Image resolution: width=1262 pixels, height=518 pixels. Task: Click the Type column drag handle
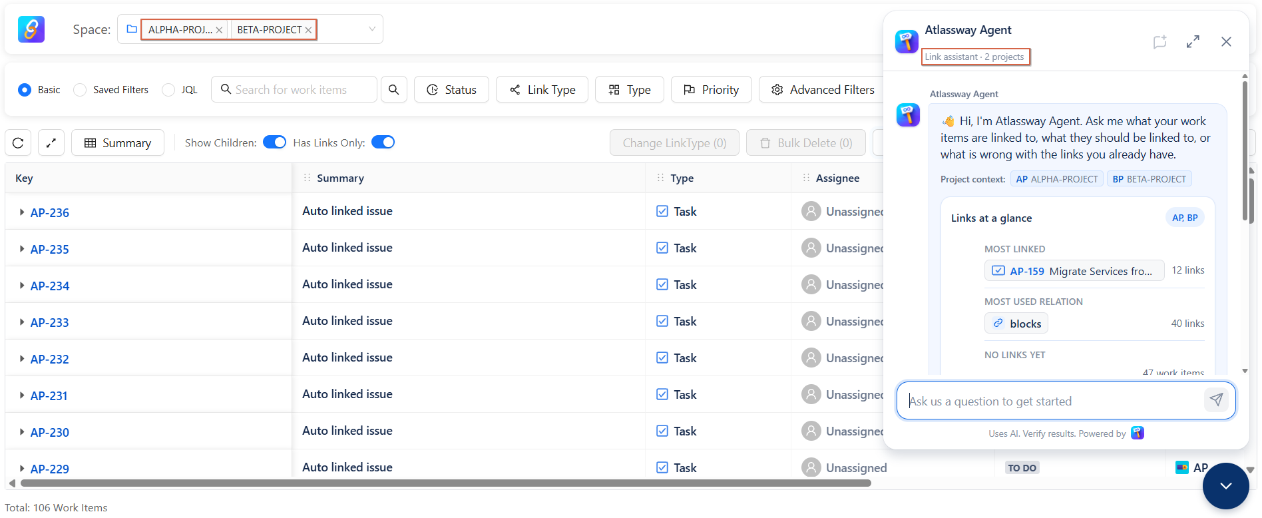660,178
